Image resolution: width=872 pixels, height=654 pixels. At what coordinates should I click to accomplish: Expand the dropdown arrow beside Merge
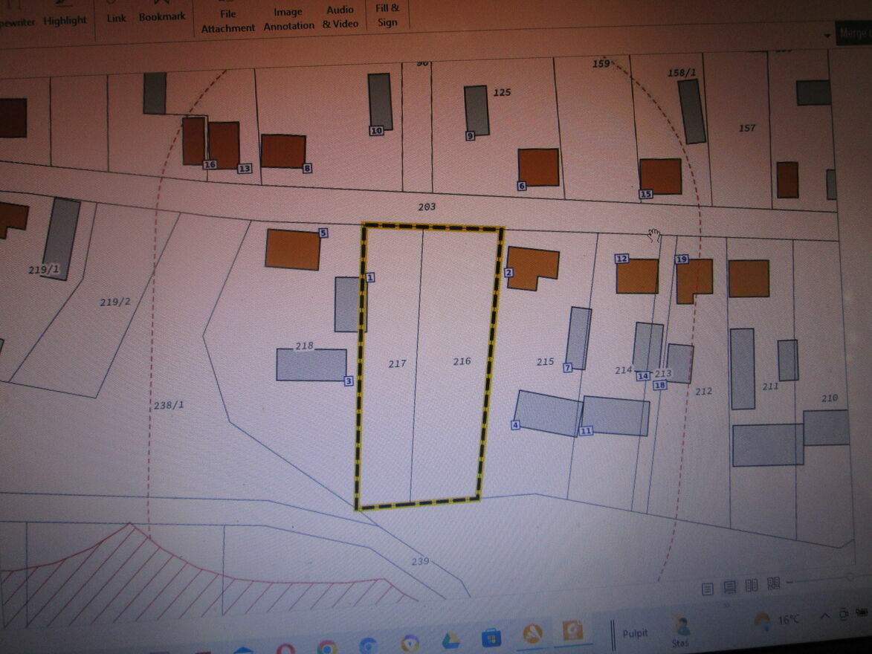(x=827, y=36)
